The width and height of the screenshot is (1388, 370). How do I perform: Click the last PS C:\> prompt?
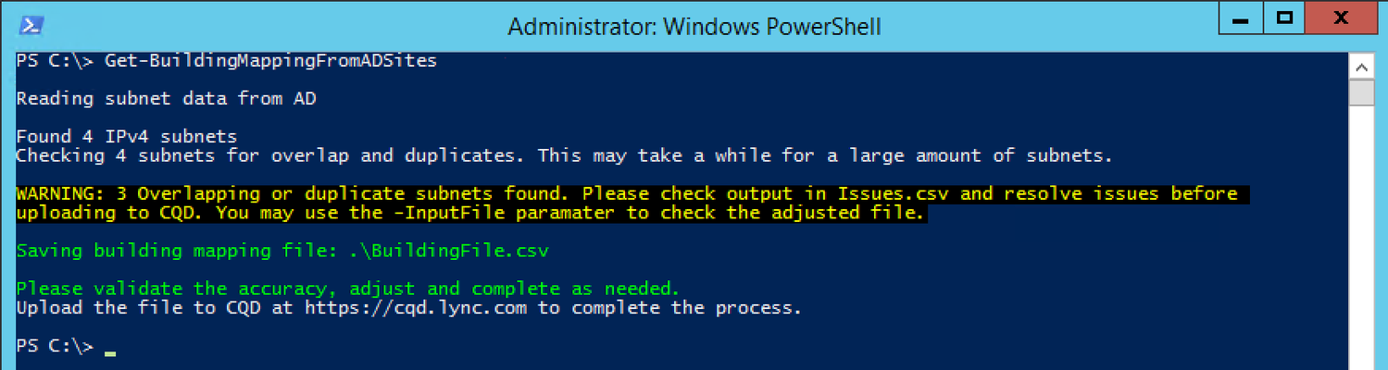(x=56, y=346)
